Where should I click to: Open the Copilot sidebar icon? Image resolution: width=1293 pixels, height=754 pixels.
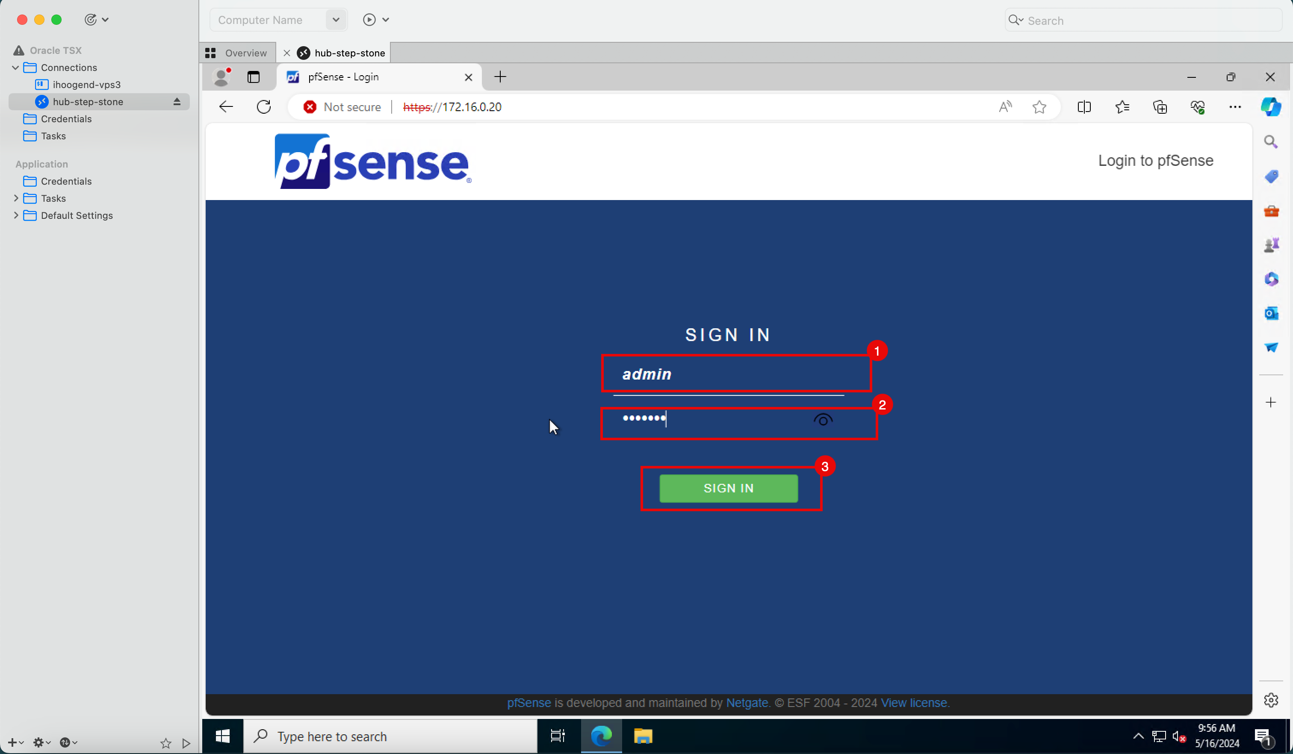click(1270, 107)
